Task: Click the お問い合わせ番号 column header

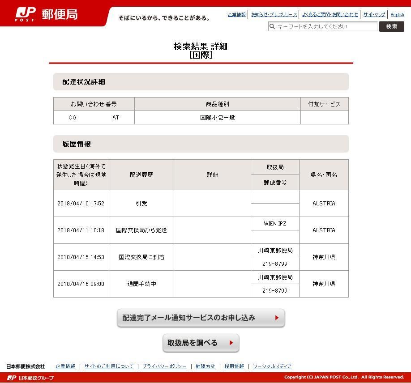Action: (94, 104)
